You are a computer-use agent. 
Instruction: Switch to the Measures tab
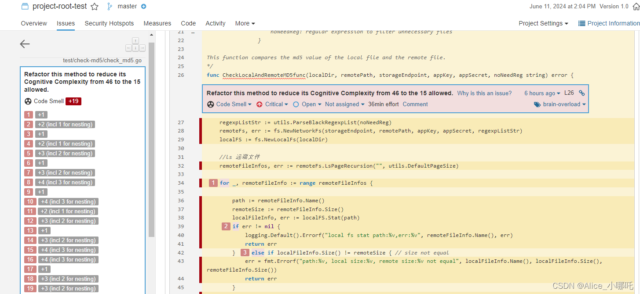(157, 23)
